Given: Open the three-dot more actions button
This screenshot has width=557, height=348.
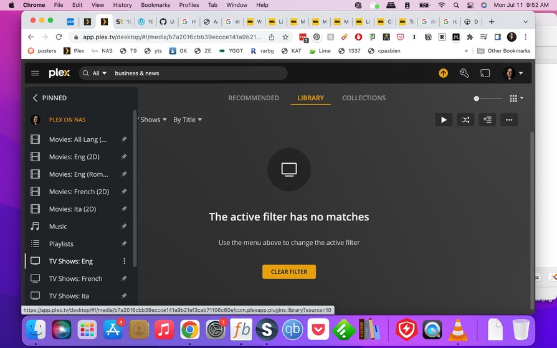Looking at the screenshot, I should click(509, 120).
